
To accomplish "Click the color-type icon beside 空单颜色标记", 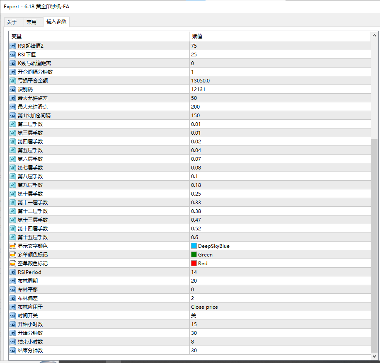I will point(13,264).
